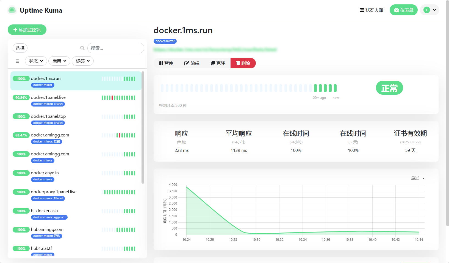
Task: Select the dockerproxy.1panel.live monitor
Action: [x=76, y=194]
